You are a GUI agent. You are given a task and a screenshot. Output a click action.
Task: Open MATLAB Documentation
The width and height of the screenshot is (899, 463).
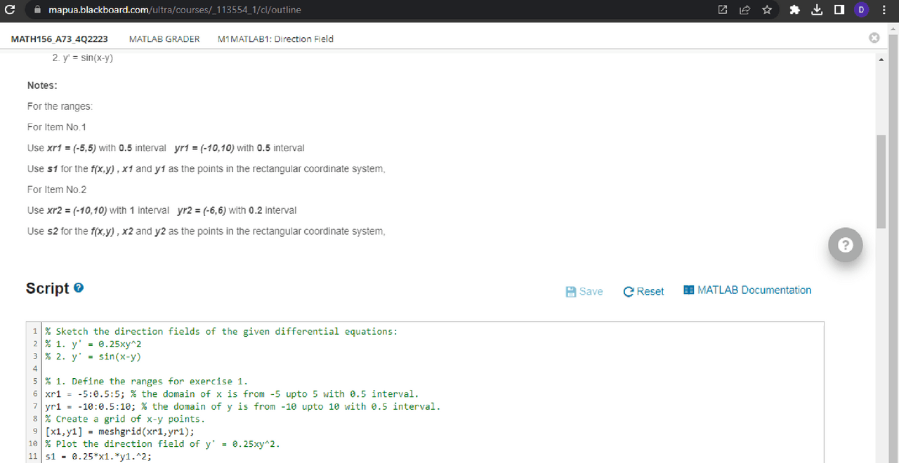pos(747,290)
